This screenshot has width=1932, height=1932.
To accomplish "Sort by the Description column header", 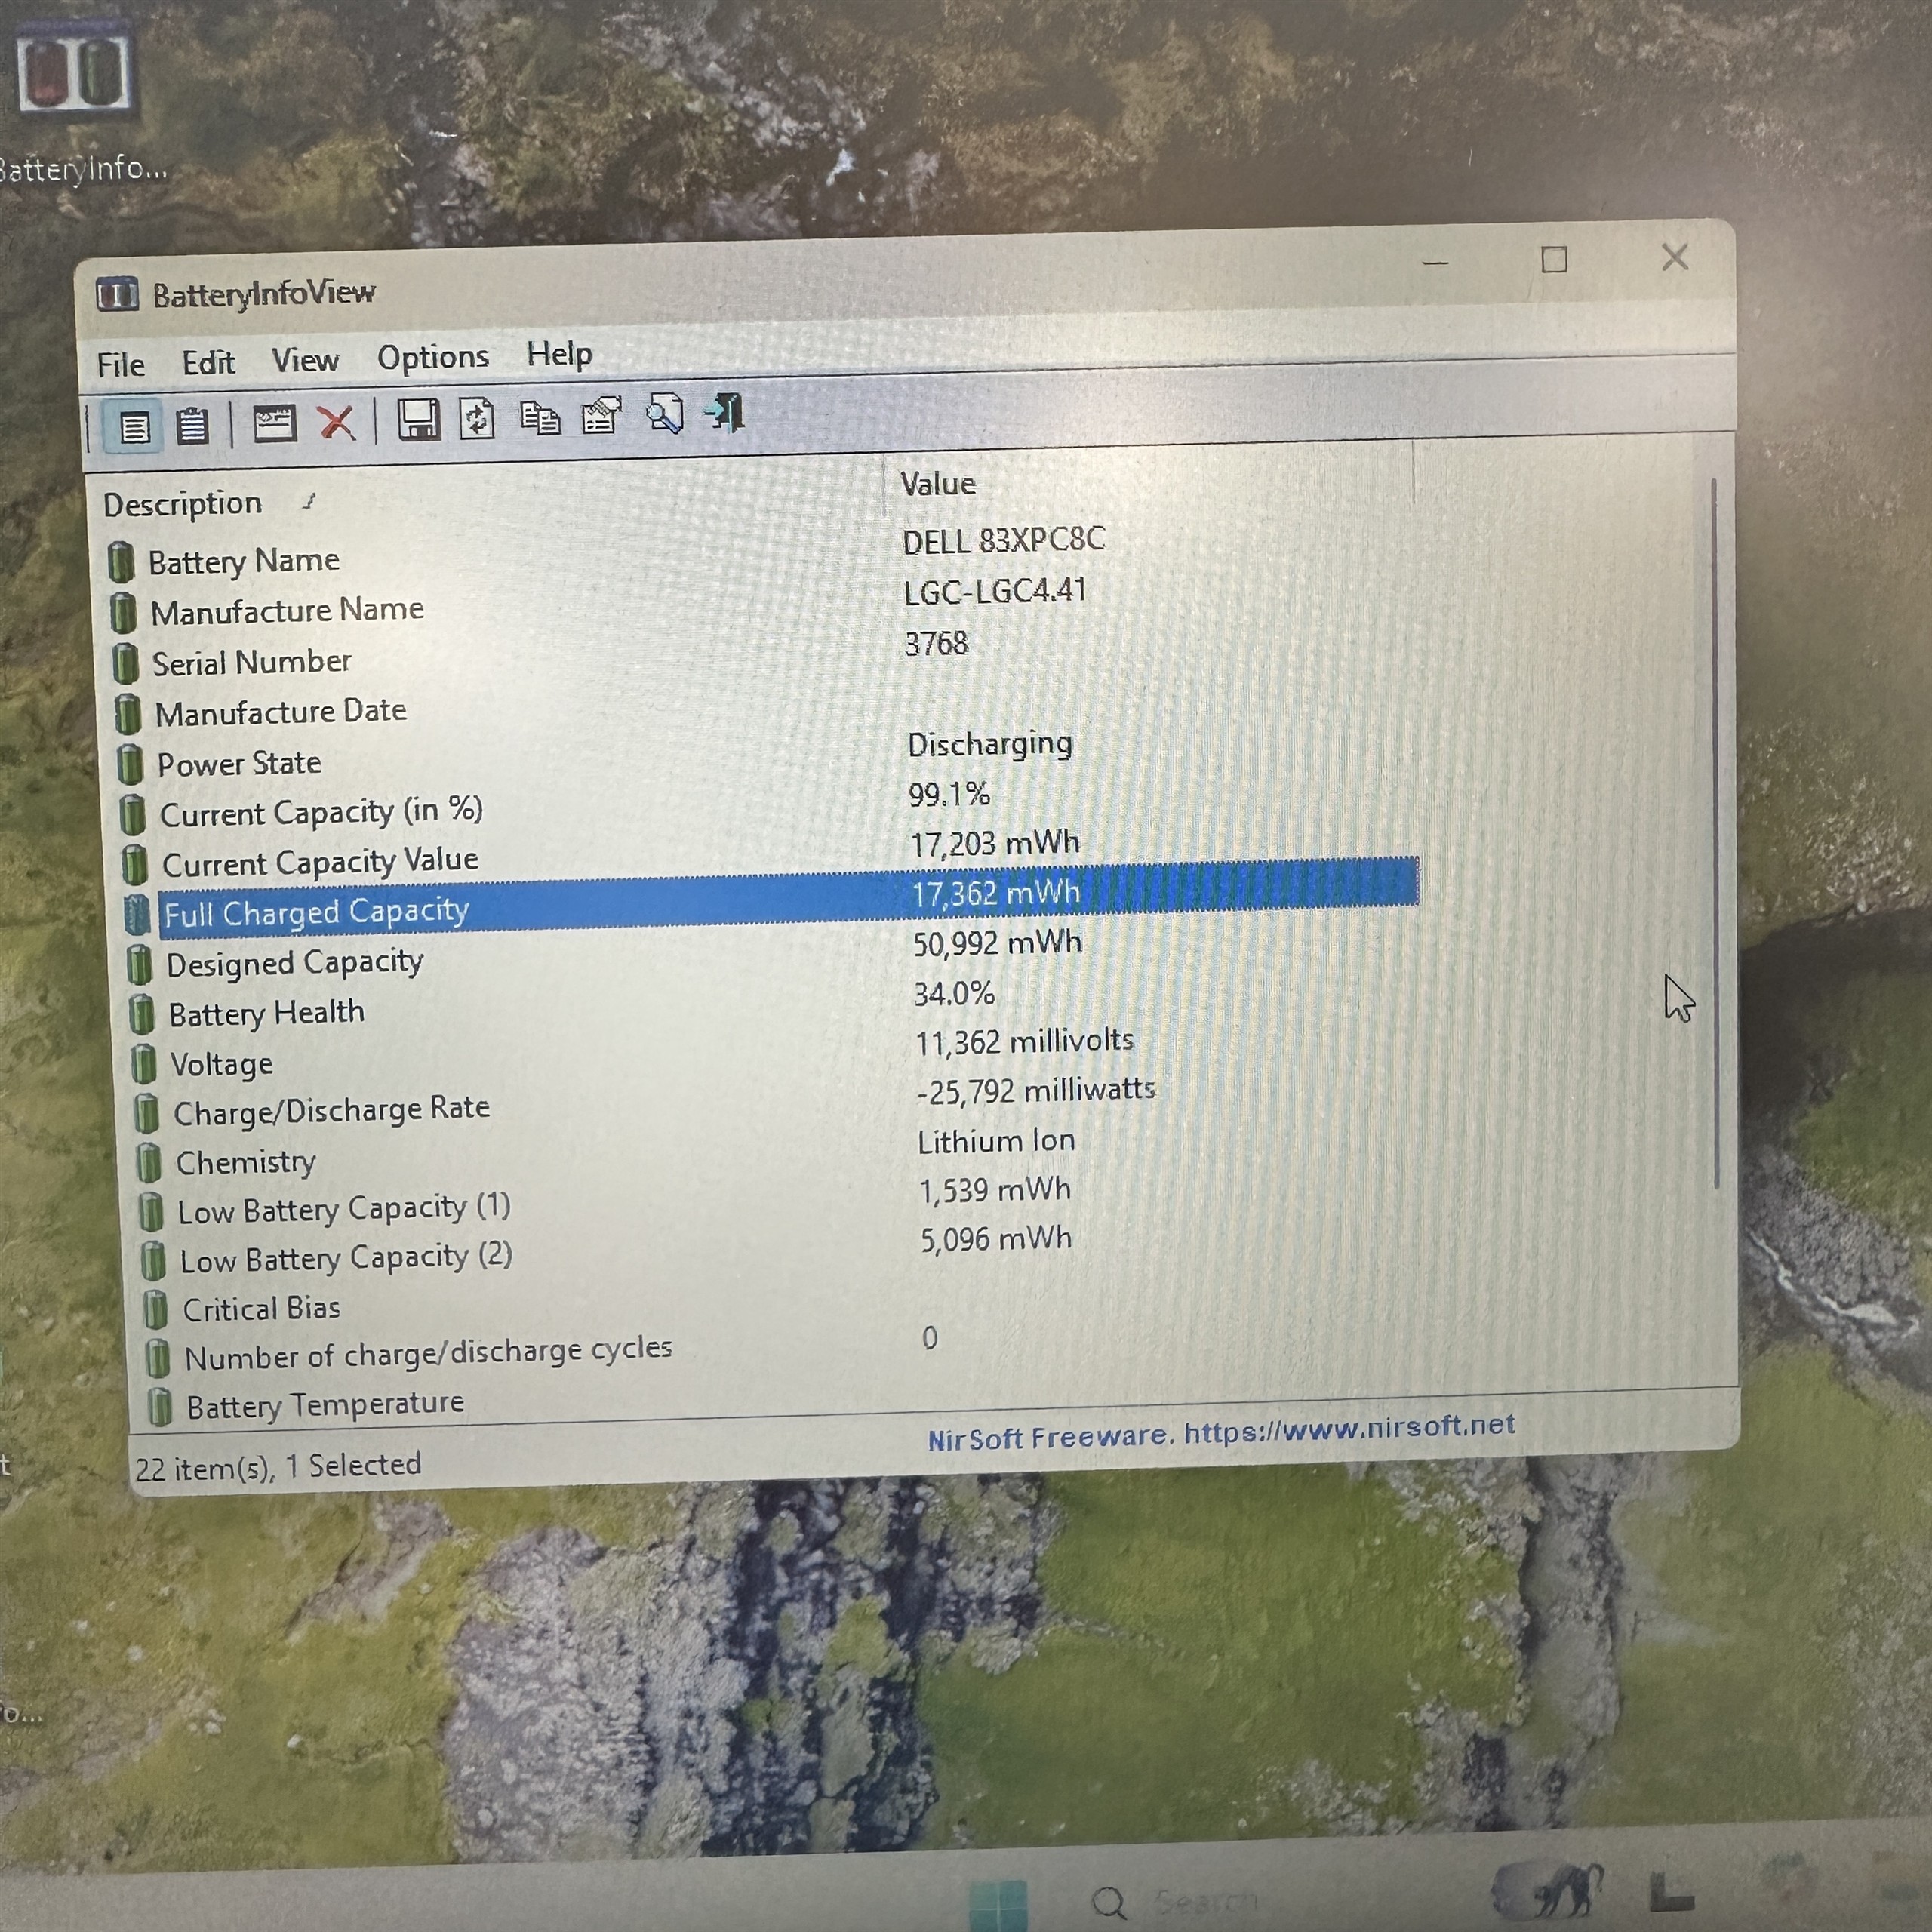I will pyautogui.click(x=183, y=504).
